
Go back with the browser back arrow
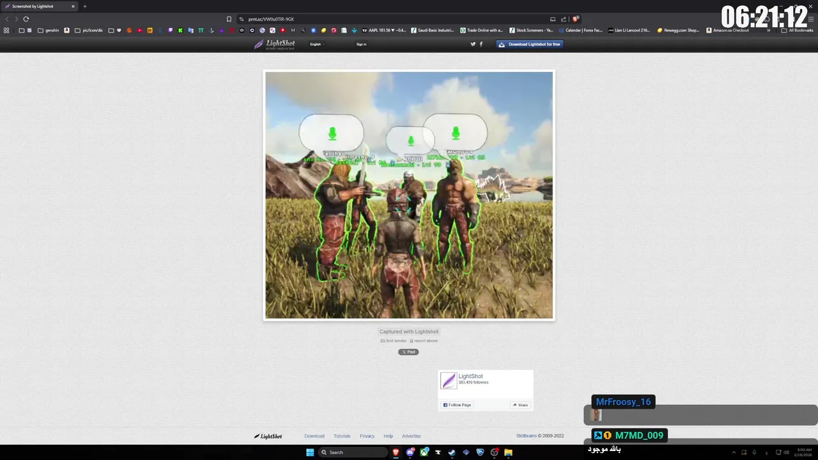tap(7, 19)
